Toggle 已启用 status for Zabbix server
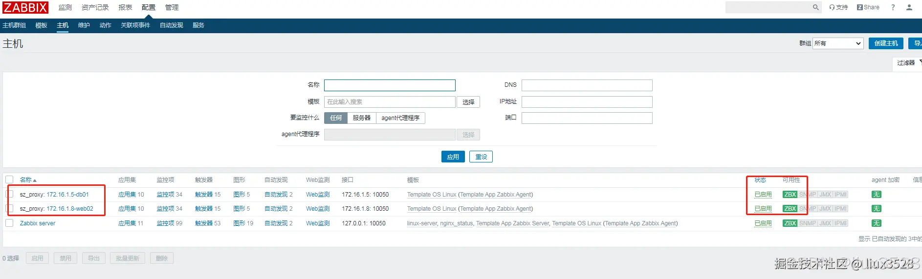This screenshot has width=922, height=279. pyautogui.click(x=763, y=223)
